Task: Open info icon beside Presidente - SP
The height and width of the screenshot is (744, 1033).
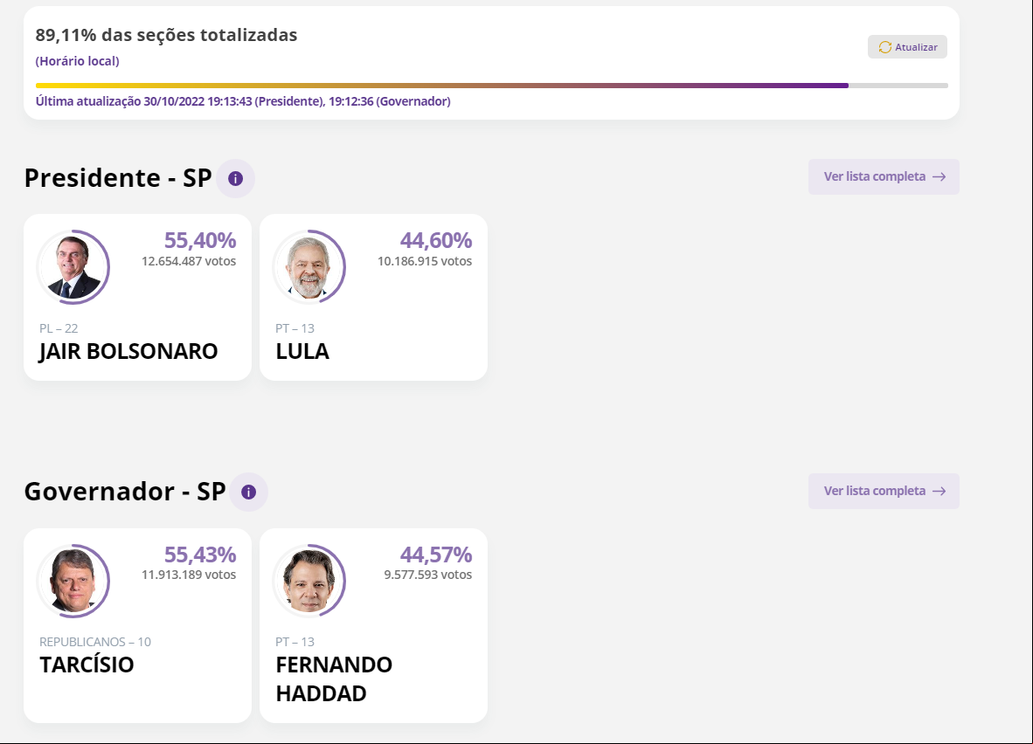Action: click(235, 178)
